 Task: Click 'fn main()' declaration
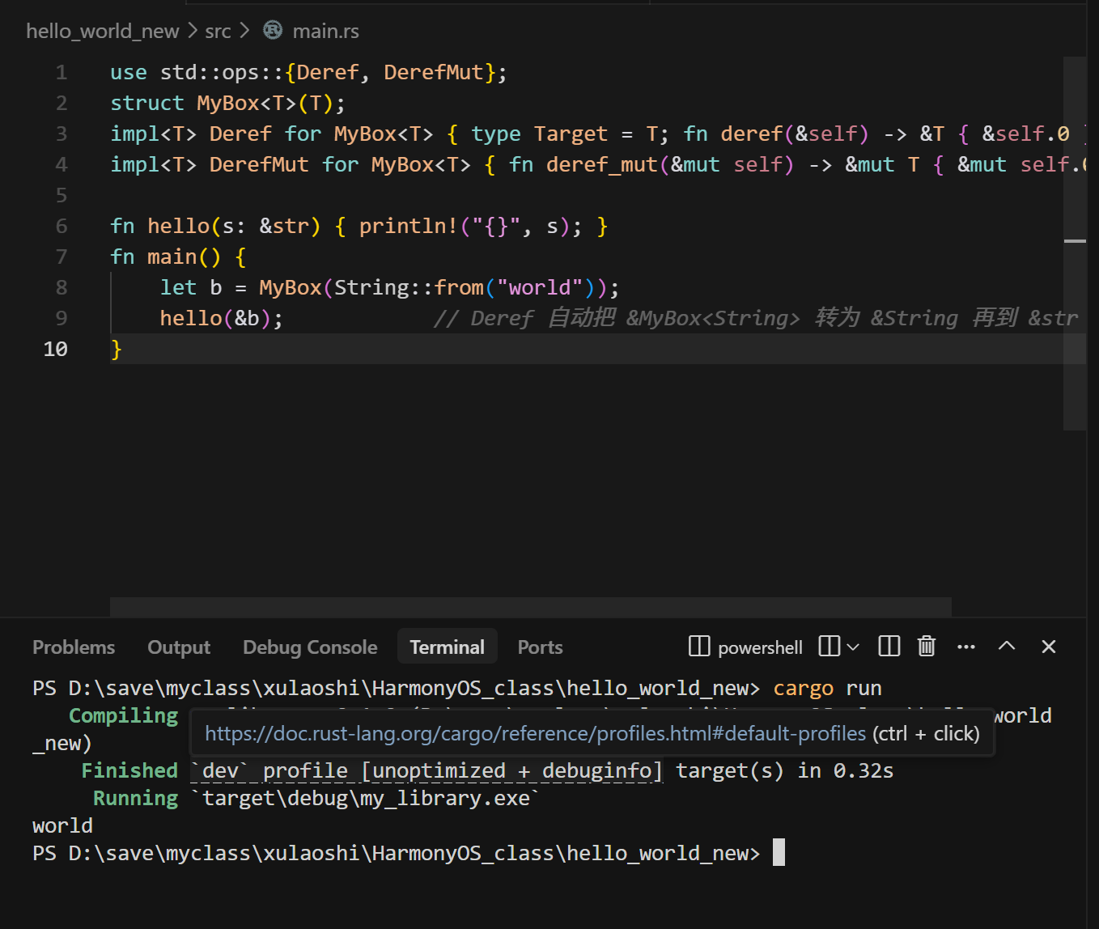(165, 257)
